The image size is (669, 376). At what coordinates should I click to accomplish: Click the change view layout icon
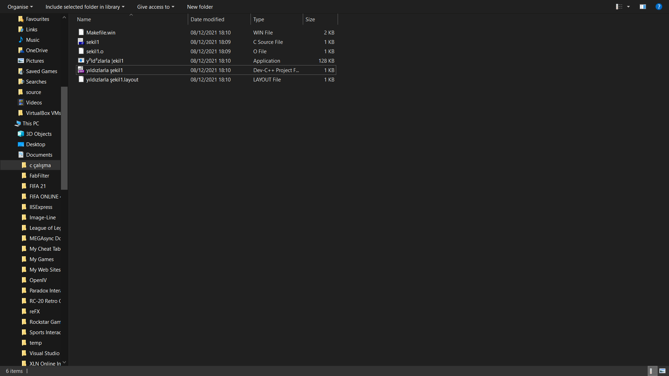(619, 7)
